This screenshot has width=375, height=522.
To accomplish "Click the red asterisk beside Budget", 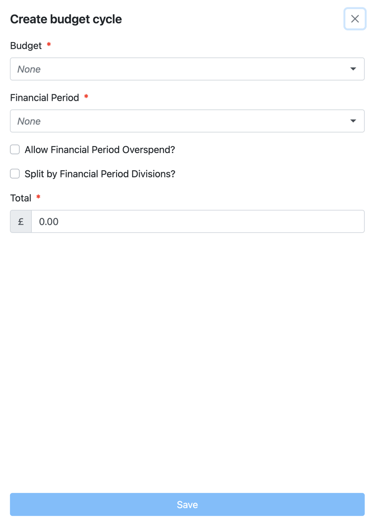I will point(48,45).
